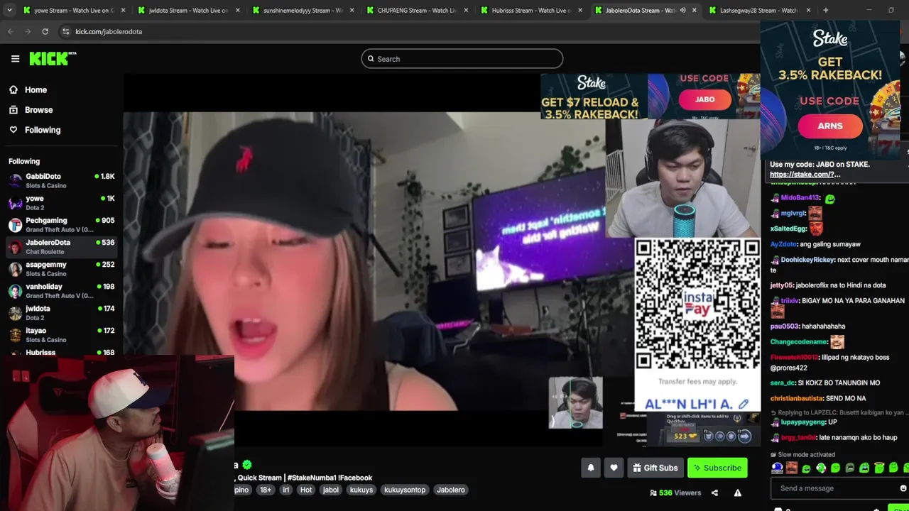The image size is (909, 511).
Task: Click the Hot tag
Action: click(x=306, y=490)
